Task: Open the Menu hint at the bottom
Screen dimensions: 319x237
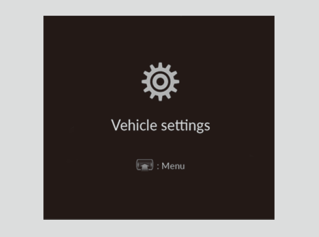Action: (161, 165)
